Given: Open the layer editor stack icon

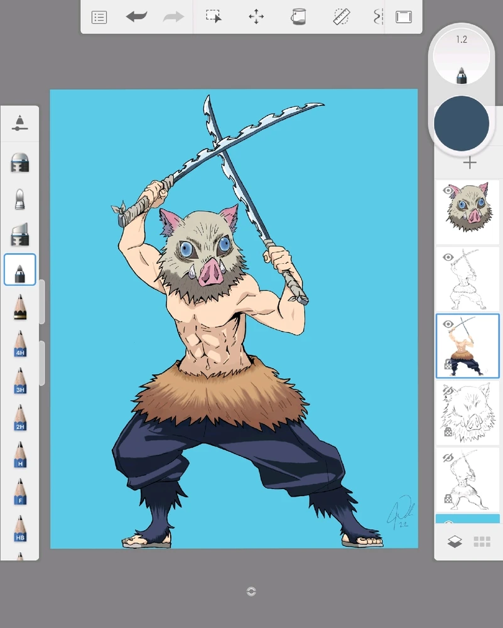Looking at the screenshot, I should [x=455, y=542].
